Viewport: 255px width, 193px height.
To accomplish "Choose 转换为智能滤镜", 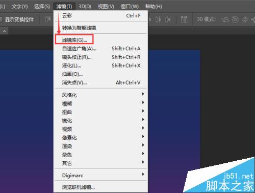I will pos(100,28).
